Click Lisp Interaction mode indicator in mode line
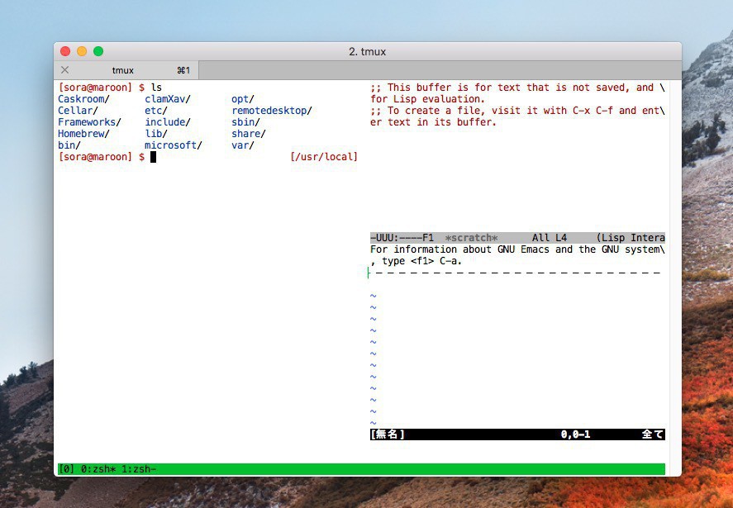The height and width of the screenshot is (508, 733). [x=630, y=238]
